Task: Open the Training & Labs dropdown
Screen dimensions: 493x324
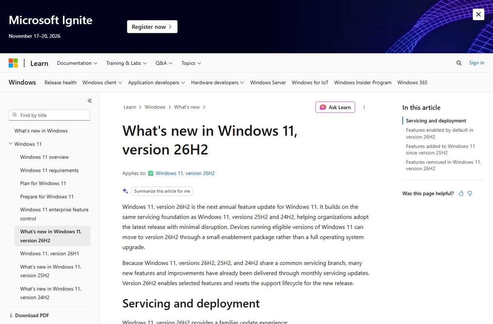Action: point(127,63)
